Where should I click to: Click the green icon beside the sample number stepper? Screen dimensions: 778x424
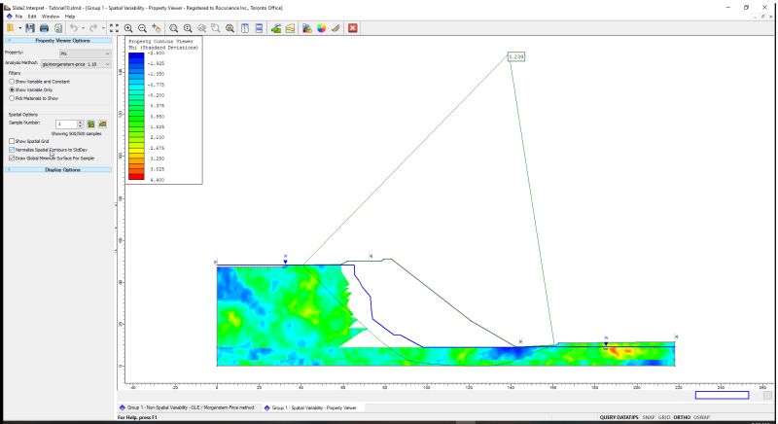click(x=90, y=124)
